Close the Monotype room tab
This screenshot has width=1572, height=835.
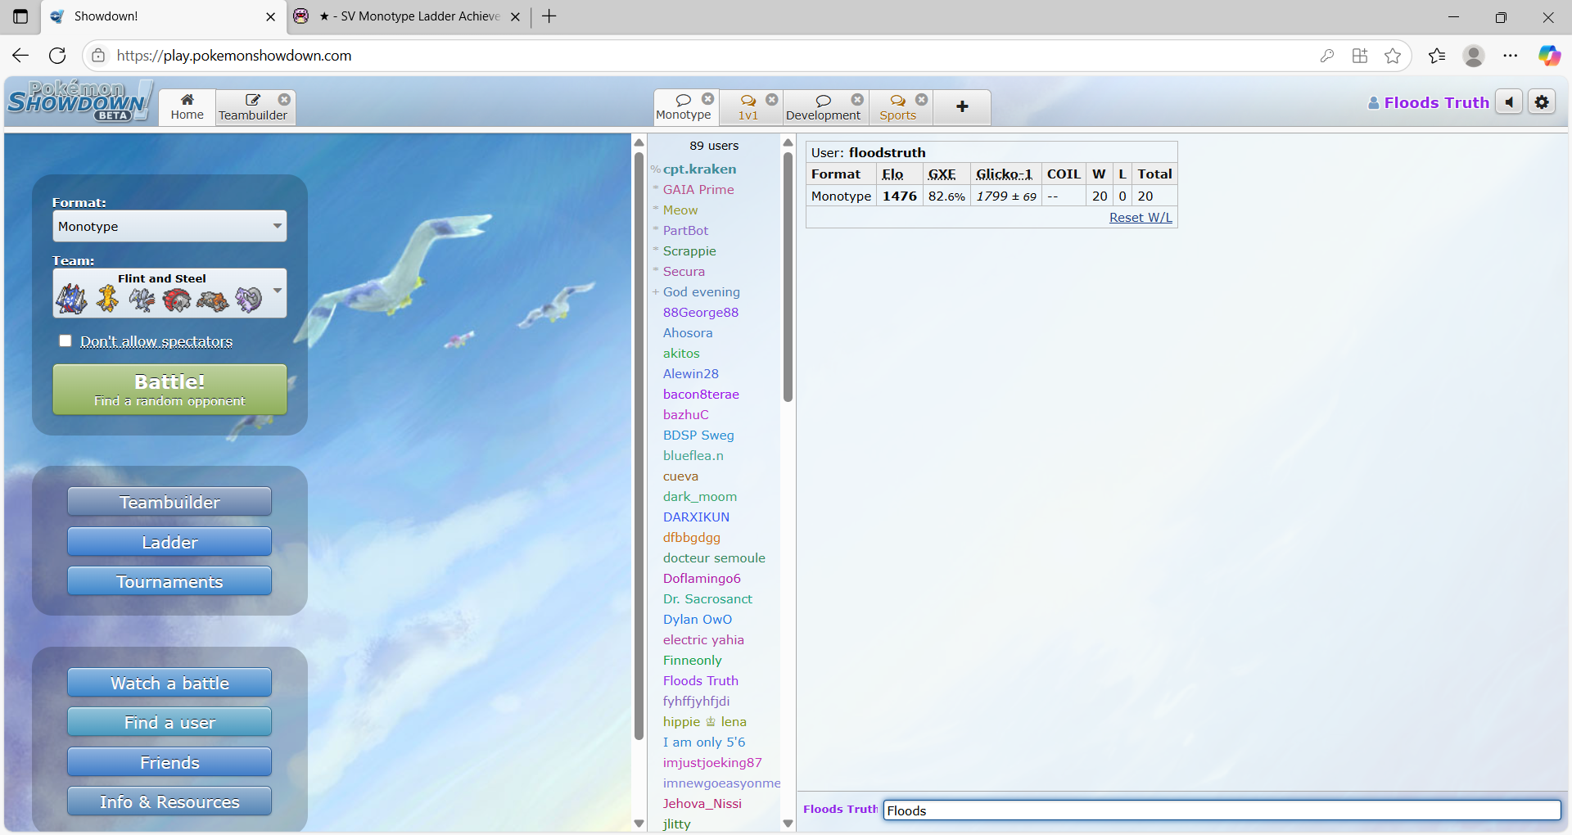coord(708,99)
